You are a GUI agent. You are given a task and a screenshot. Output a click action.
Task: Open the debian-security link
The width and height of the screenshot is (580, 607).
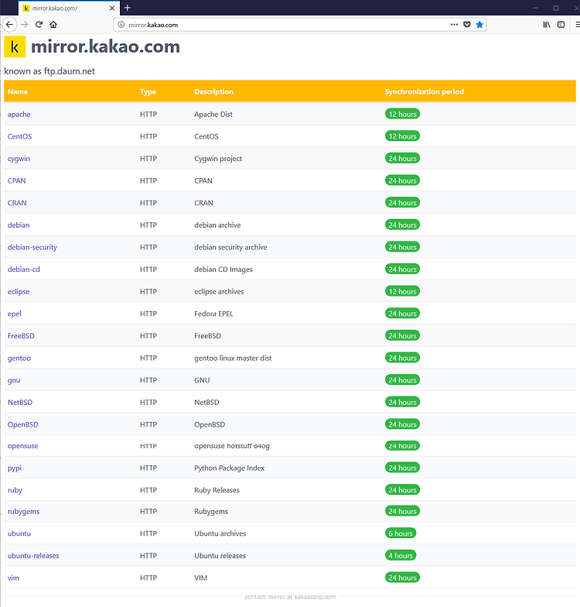click(32, 247)
